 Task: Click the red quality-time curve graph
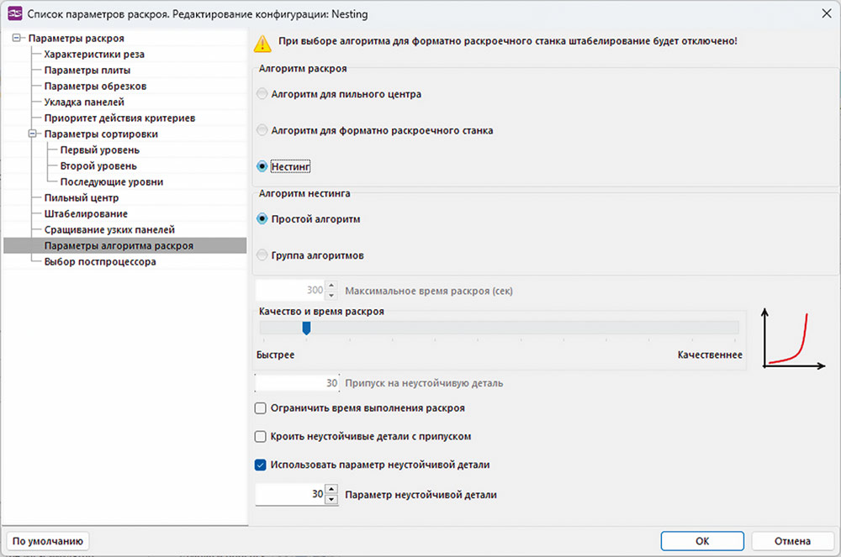[793, 339]
